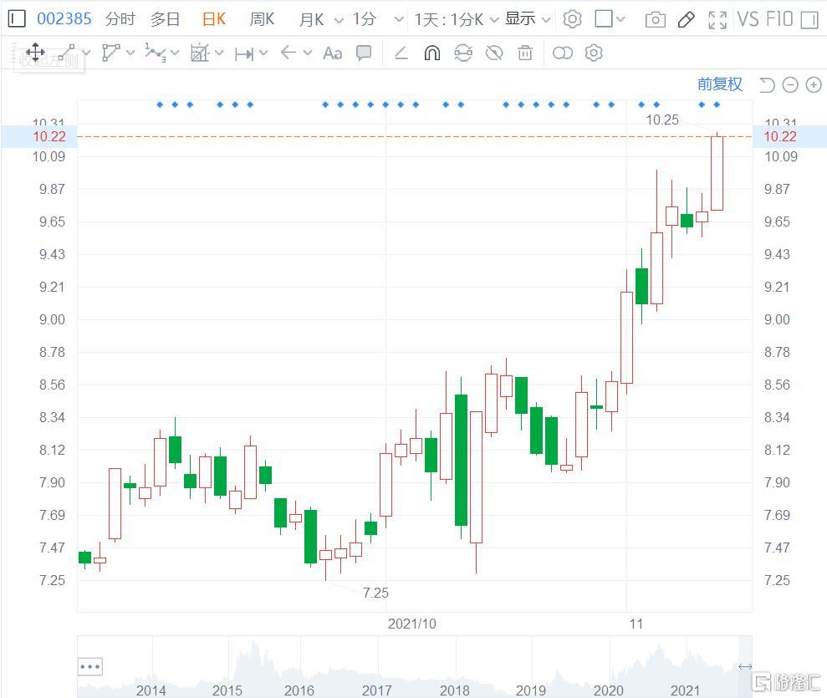Select the move crosshair tool
This screenshot has height=698, width=827.
coord(35,53)
